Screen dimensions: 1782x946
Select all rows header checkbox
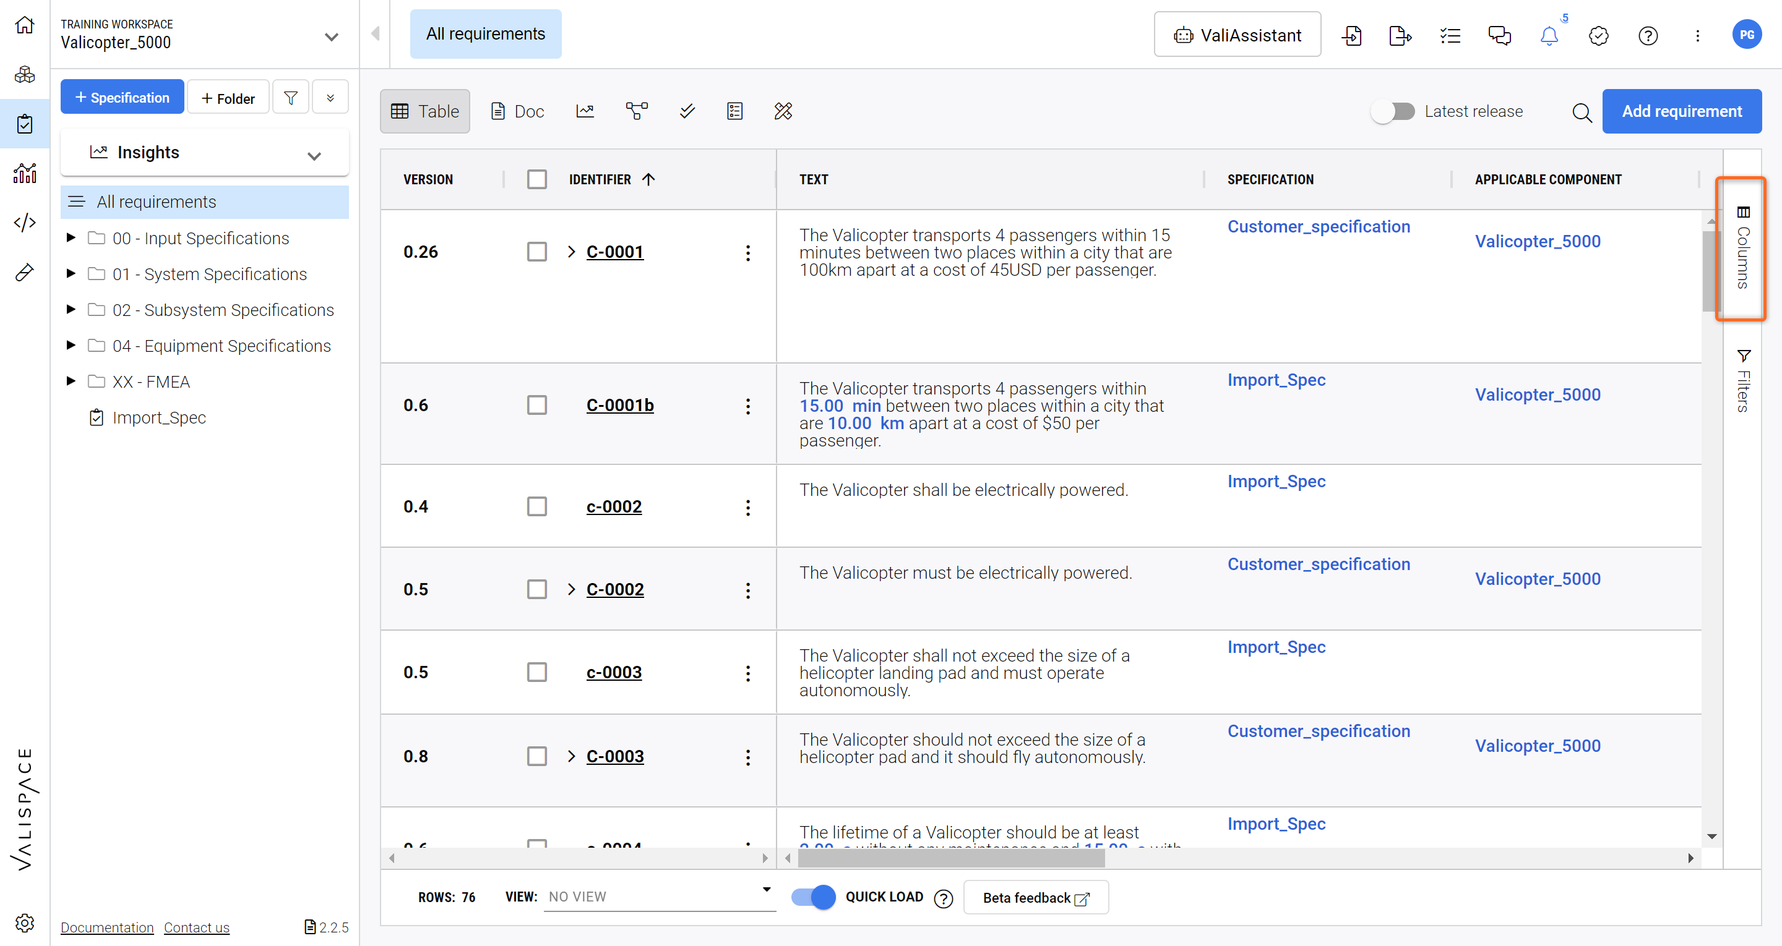537,180
